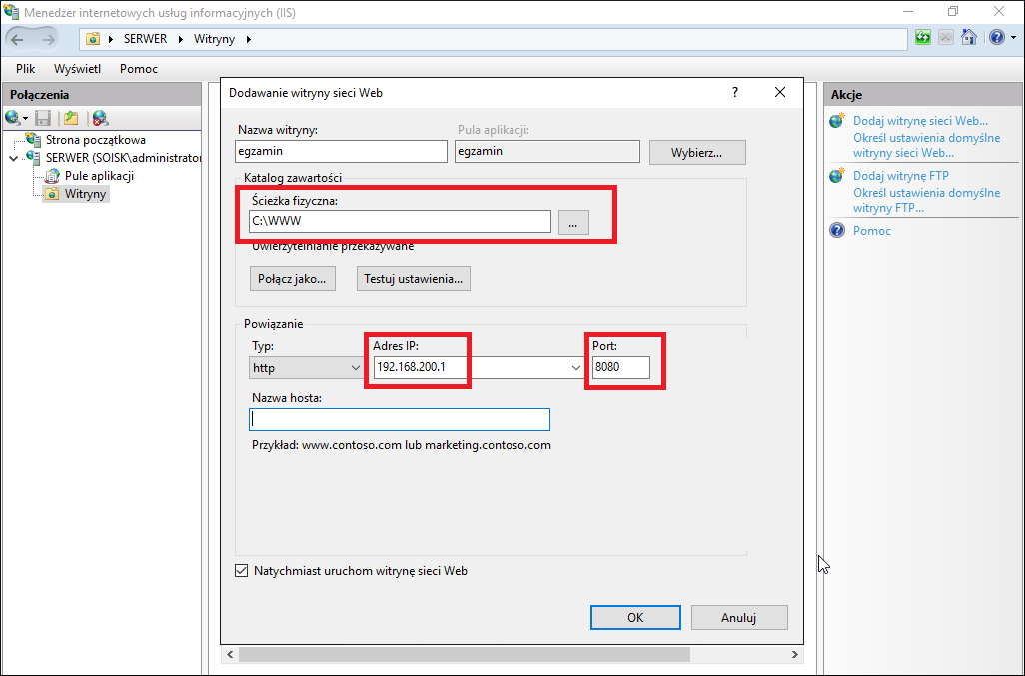Image resolution: width=1025 pixels, height=676 pixels.
Task: Close the Dodawanie witryny sieci Web dialog
Action: (x=780, y=92)
